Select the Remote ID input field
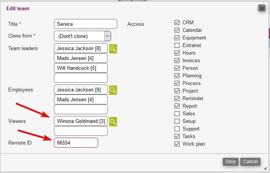 (76, 143)
